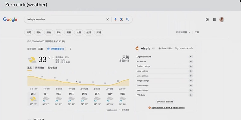Click the Fresh Listings row
241x120 pixels.
(x=165, y=85)
